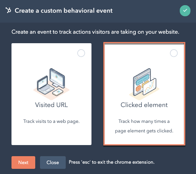Click the HubSpot sprocket logo
Image resolution: width=196 pixels, height=174 pixels.
click(x=8, y=10)
